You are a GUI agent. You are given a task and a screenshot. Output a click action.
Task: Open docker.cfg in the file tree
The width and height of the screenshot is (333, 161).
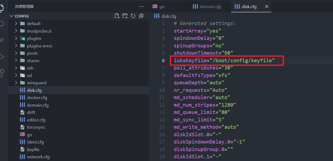[x=78, y=97]
